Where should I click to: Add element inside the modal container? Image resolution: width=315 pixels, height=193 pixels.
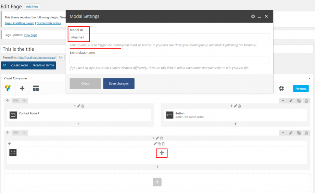(x=162, y=153)
